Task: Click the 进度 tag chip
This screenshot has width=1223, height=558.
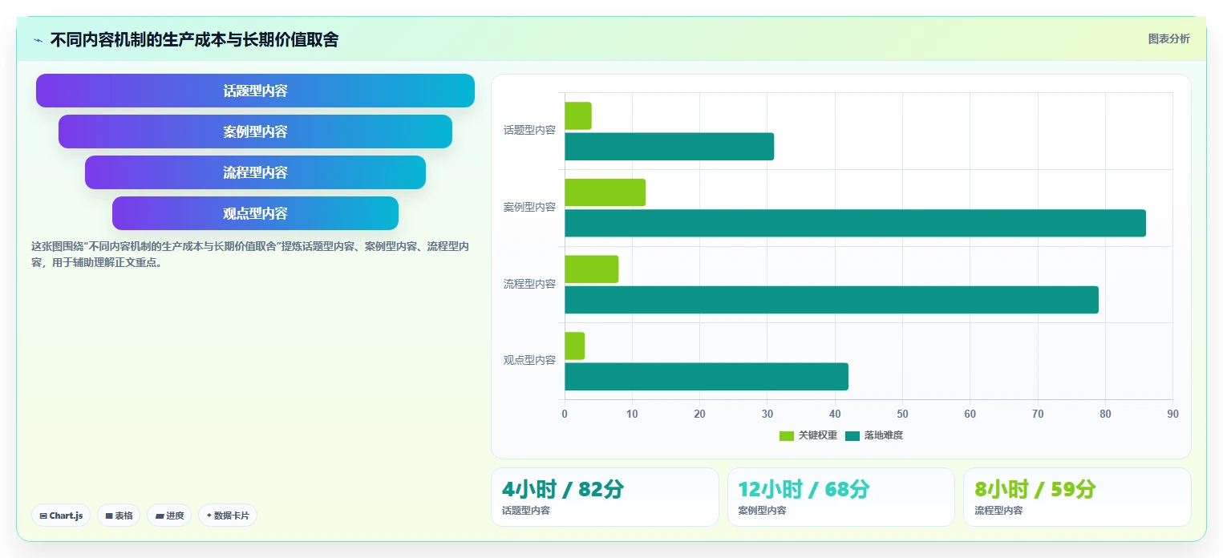Action: pos(169,516)
